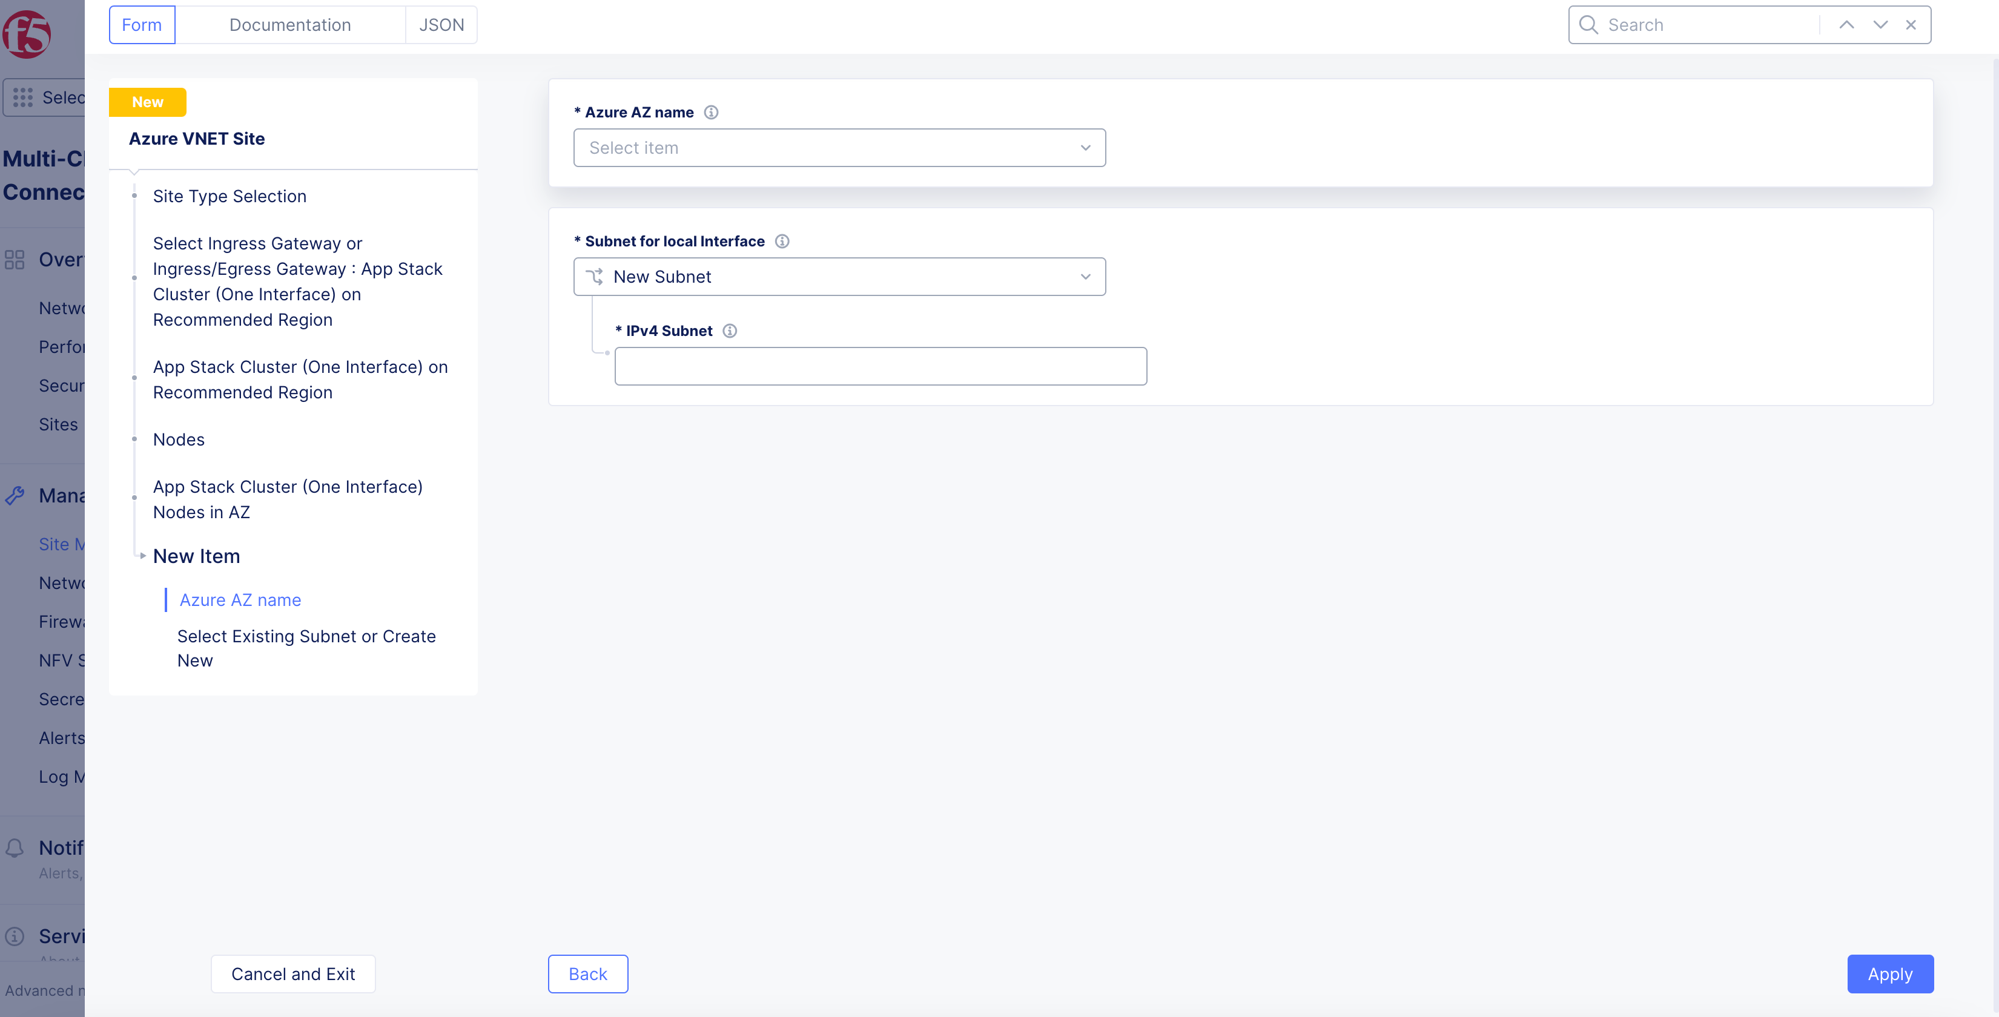Image resolution: width=1999 pixels, height=1017 pixels.
Task: Open the Documentation tab
Action: point(290,24)
